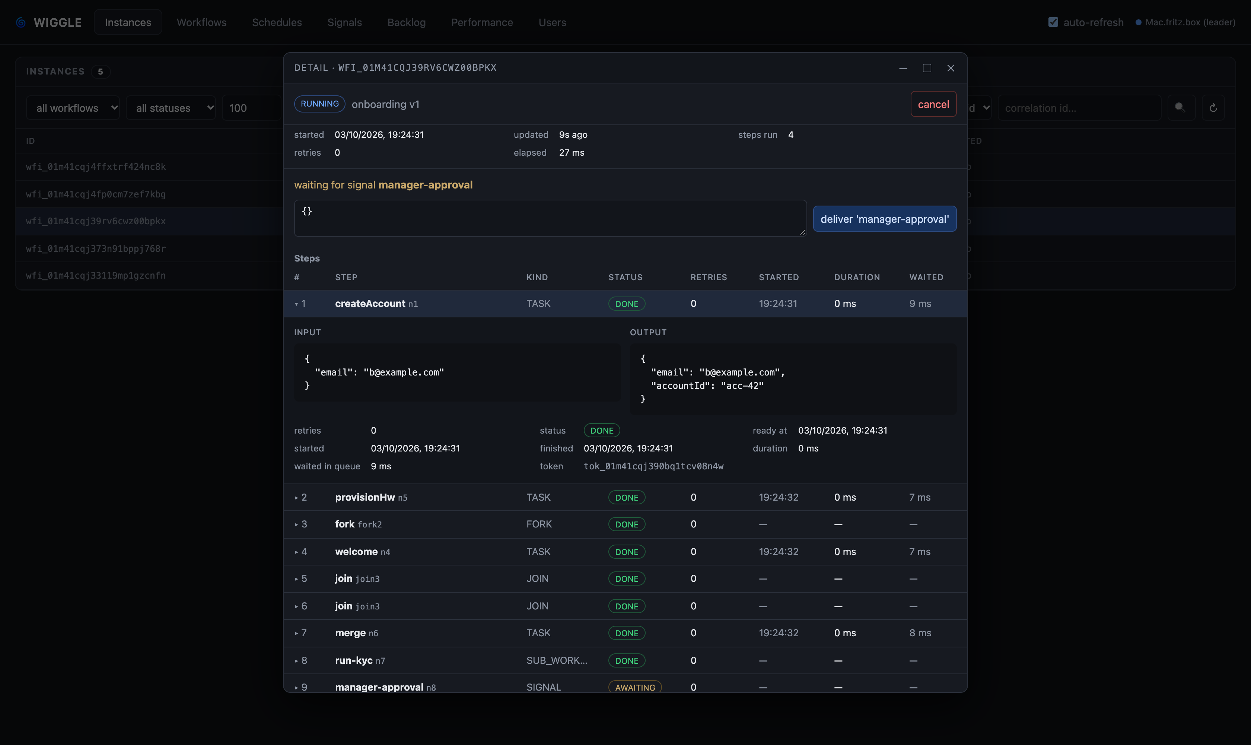Click the Mac.fritz.box leader indicator

pos(1186,22)
